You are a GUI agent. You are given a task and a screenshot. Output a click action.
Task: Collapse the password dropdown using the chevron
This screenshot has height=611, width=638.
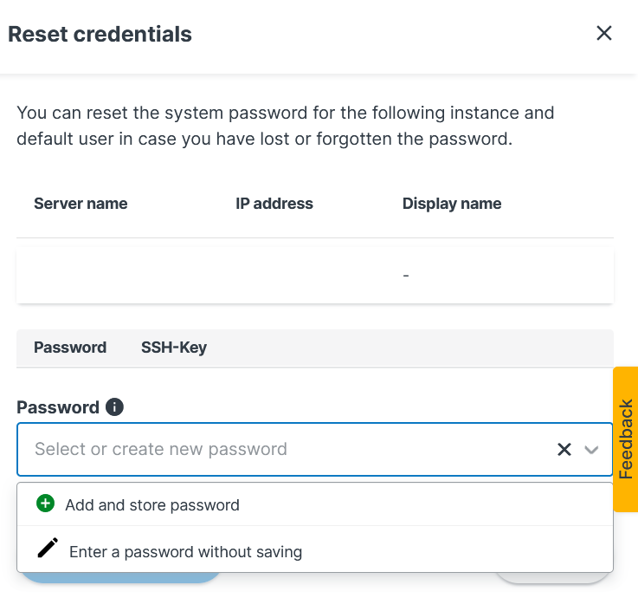click(592, 449)
